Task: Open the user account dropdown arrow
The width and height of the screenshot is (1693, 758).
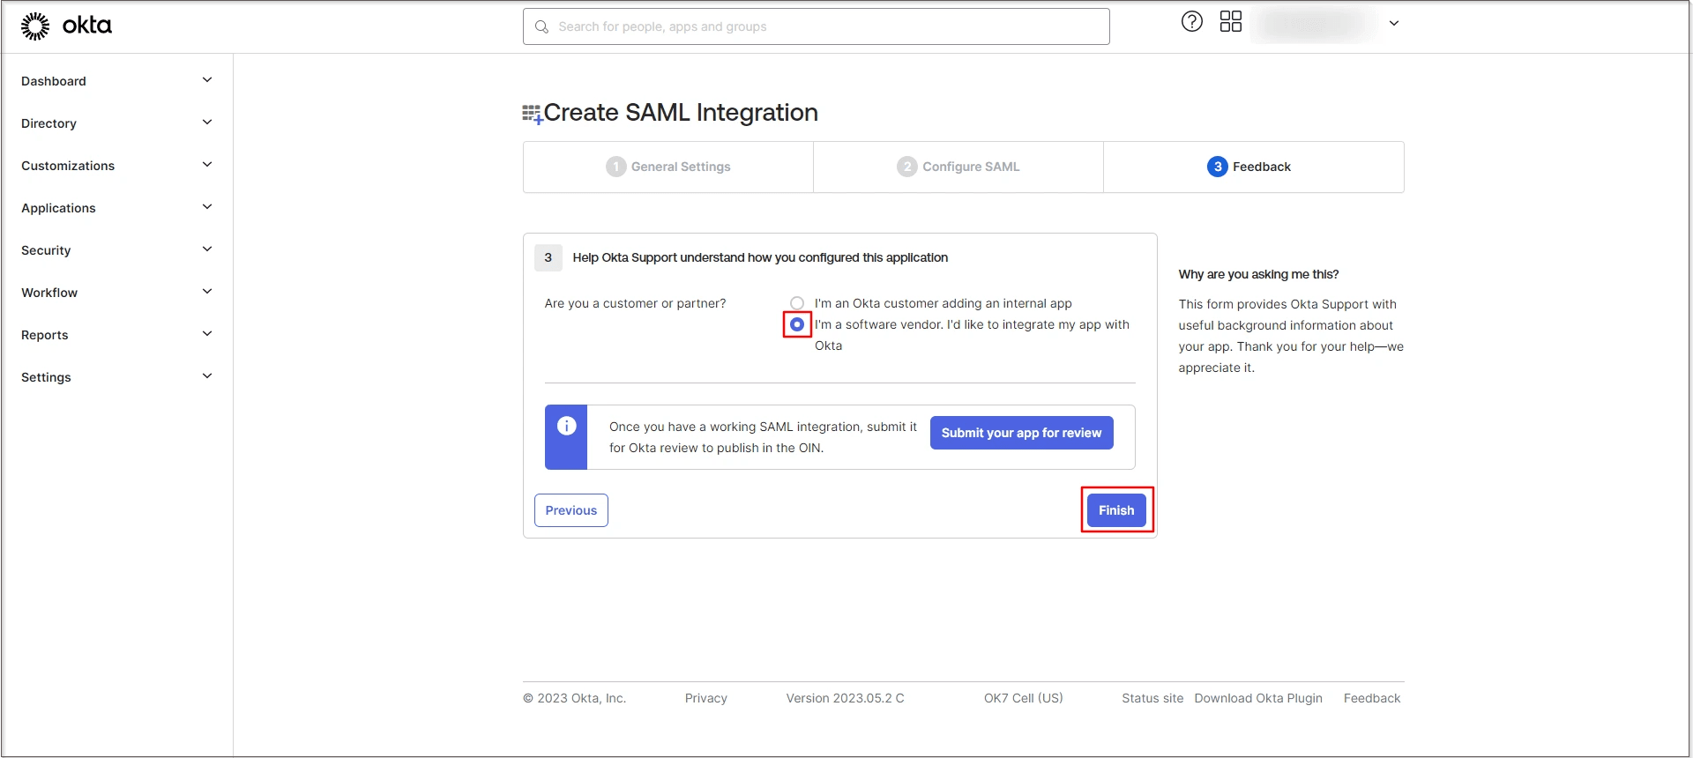Action: pyautogui.click(x=1394, y=24)
